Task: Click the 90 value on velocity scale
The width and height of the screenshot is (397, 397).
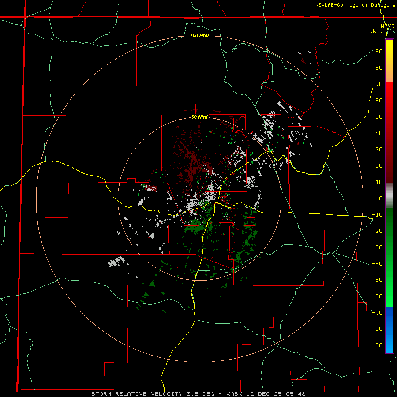Action: pos(379,52)
